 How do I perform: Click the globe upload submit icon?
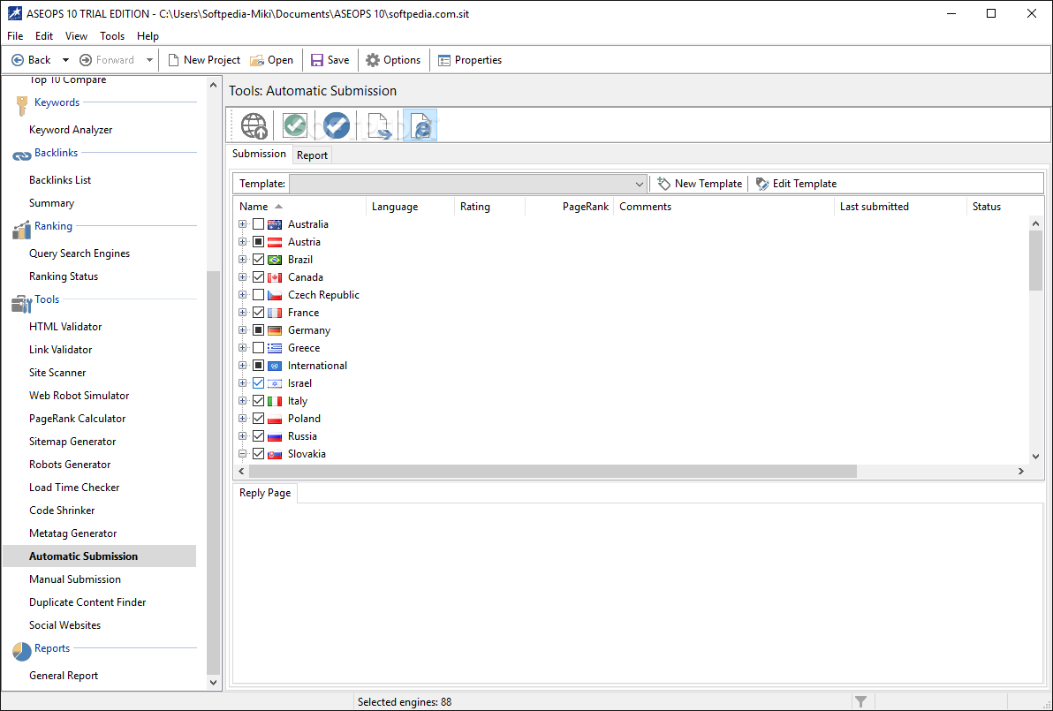[x=254, y=125]
